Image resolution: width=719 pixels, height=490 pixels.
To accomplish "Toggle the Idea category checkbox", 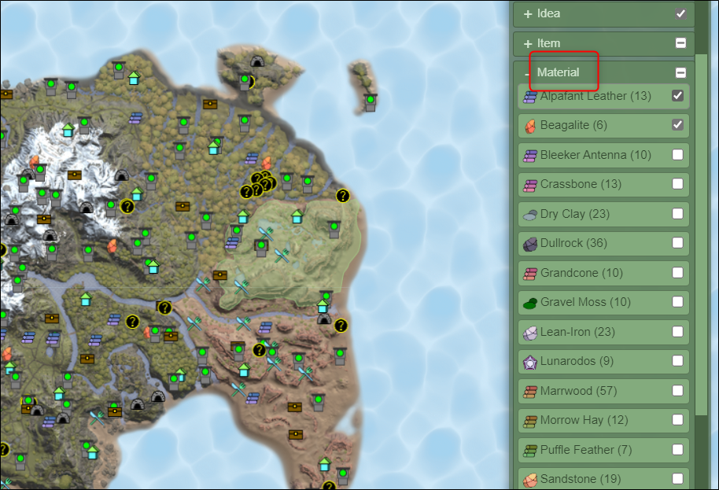I will tap(680, 13).
